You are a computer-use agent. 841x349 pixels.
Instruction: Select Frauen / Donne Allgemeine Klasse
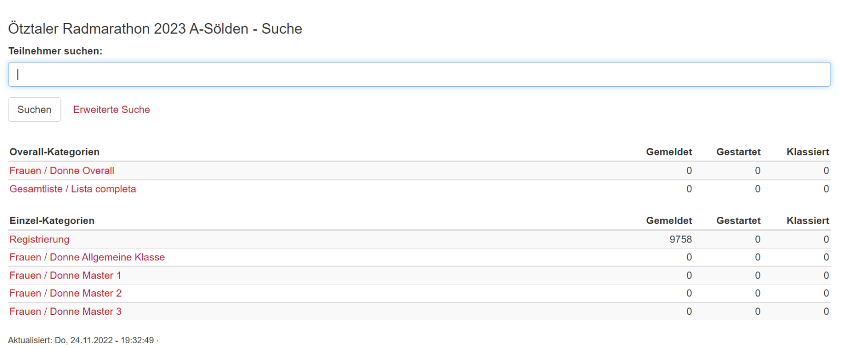(87, 257)
